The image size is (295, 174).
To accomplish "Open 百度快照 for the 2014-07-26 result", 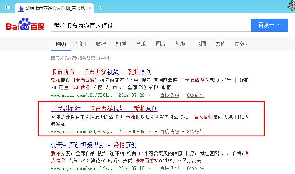I will point(169,95).
